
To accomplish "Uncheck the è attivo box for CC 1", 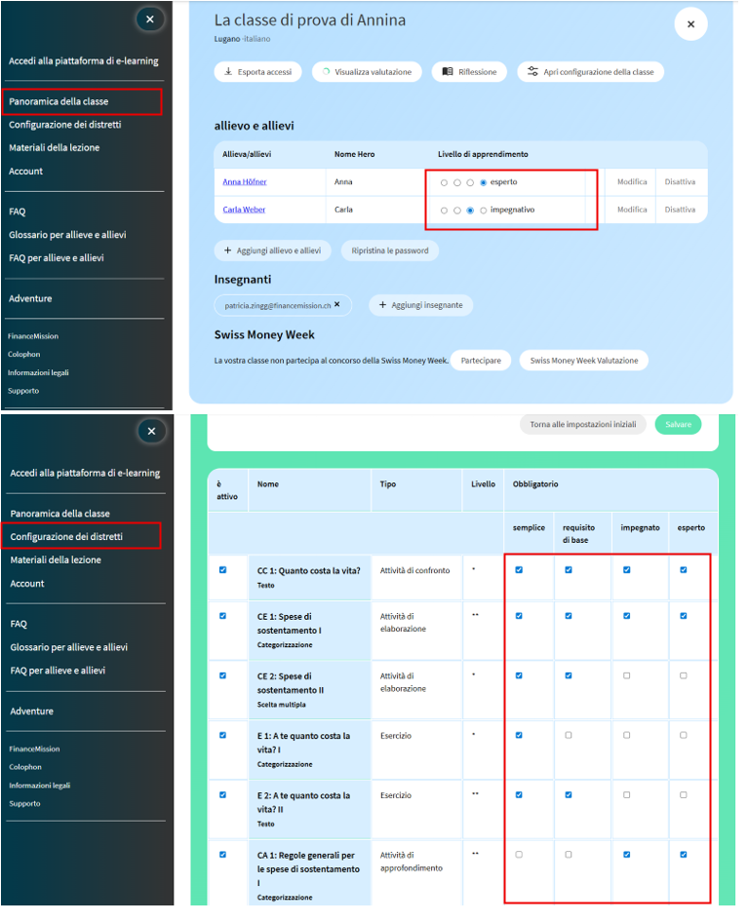I will pyautogui.click(x=223, y=570).
